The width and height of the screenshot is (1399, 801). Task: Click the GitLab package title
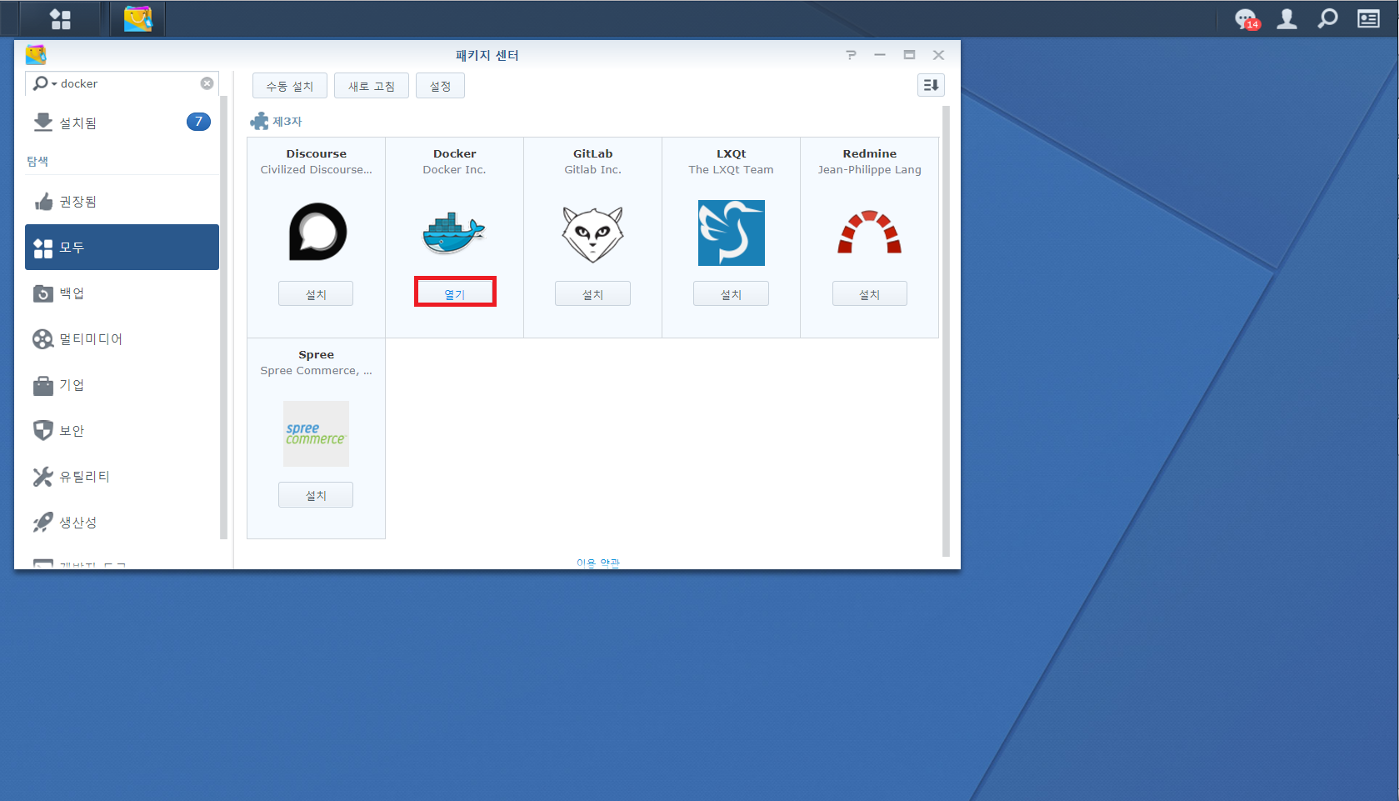click(593, 153)
